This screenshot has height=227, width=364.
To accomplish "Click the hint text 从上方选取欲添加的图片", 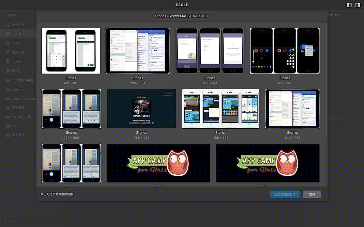I will tap(57, 194).
